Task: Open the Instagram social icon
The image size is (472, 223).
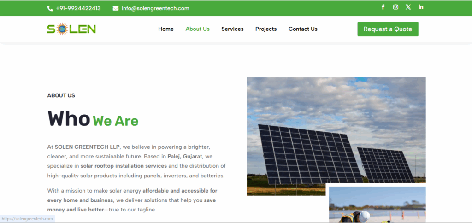Action: (x=395, y=7)
